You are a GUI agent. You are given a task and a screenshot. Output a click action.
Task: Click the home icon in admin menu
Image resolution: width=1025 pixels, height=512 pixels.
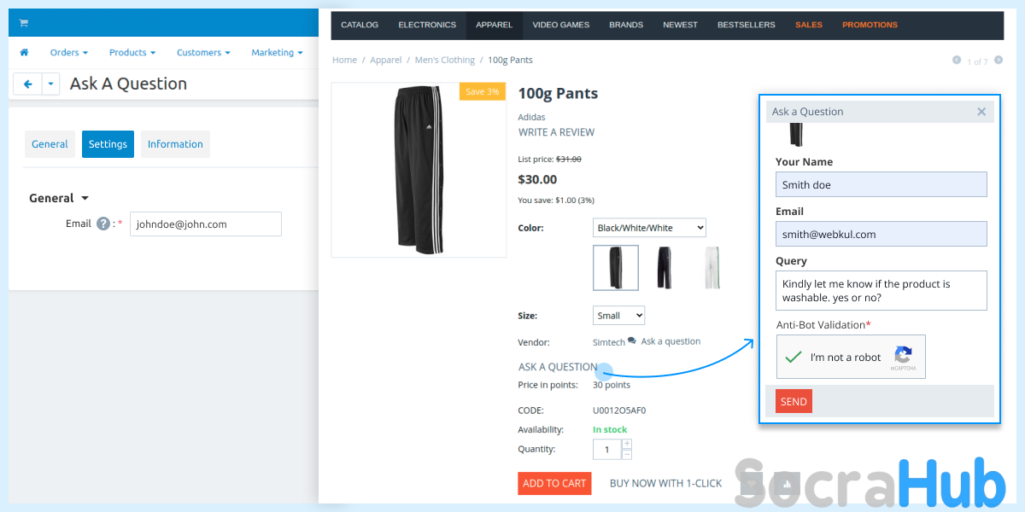pos(24,53)
